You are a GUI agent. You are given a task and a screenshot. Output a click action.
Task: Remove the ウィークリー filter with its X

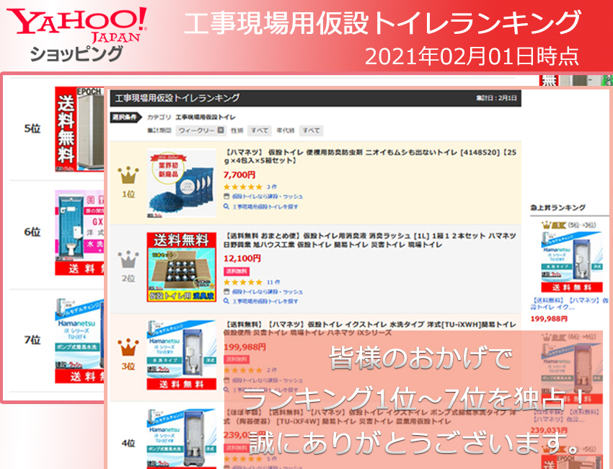click(221, 131)
